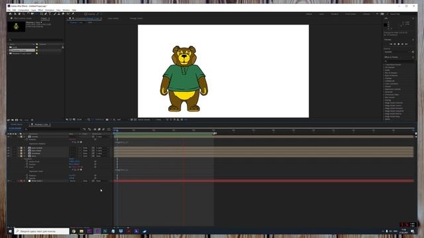Go to first frame in Preview panel

pyautogui.click(x=390, y=44)
